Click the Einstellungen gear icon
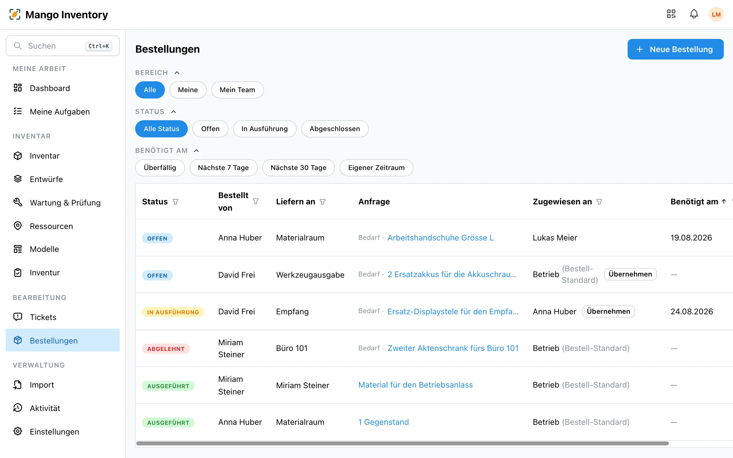This screenshot has height=458, width=733. [18, 431]
